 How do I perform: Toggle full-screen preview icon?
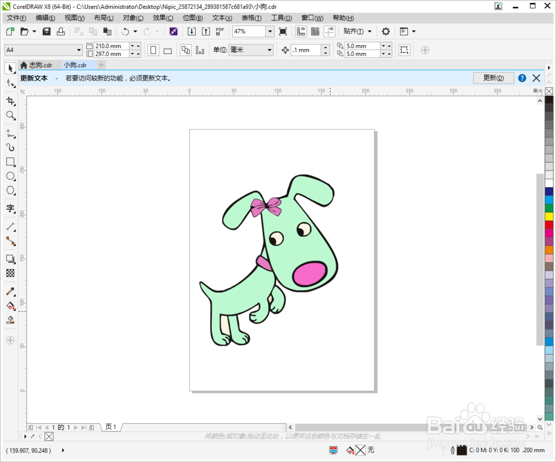(x=282, y=32)
